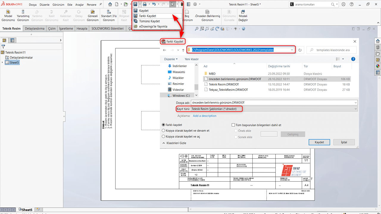Click the Rebuild traffic light icon
Screen dimensions: 381x214
click(182, 4)
